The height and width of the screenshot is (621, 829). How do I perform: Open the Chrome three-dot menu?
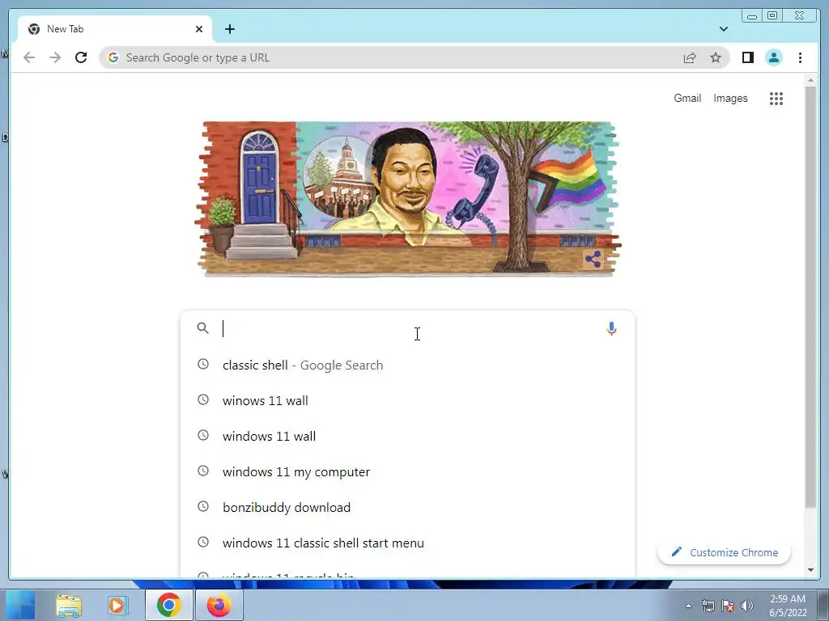[x=800, y=57]
